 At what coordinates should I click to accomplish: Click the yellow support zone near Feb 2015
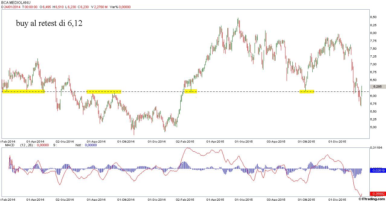(x=191, y=91)
